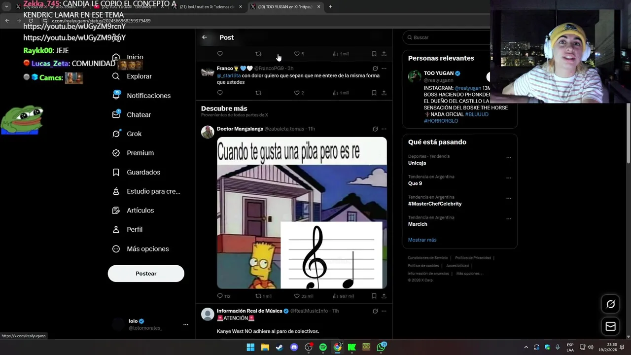Reply to FrancoPG9's comment
The width and height of the screenshot is (631, 355).
220,93
